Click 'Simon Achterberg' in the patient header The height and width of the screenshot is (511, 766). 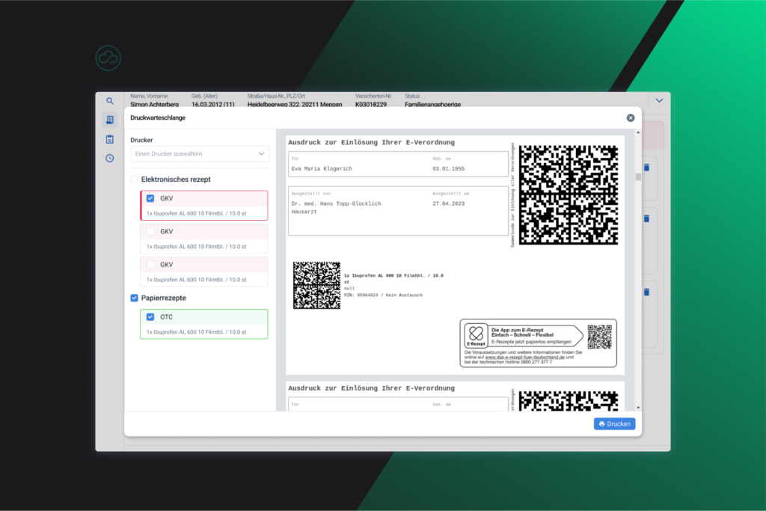[x=154, y=104]
